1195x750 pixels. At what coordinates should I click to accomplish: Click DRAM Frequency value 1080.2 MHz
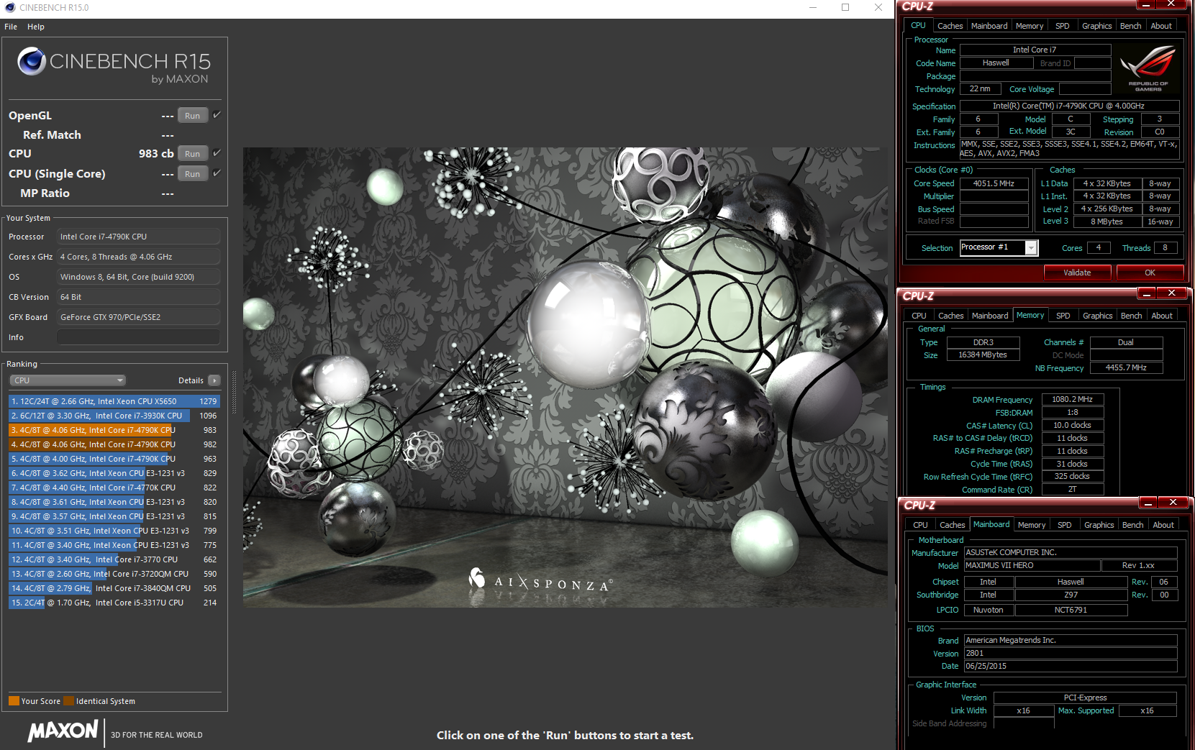pos(1073,399)
